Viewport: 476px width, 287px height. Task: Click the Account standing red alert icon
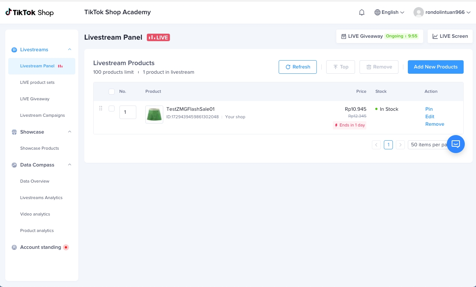pos(66,247)
